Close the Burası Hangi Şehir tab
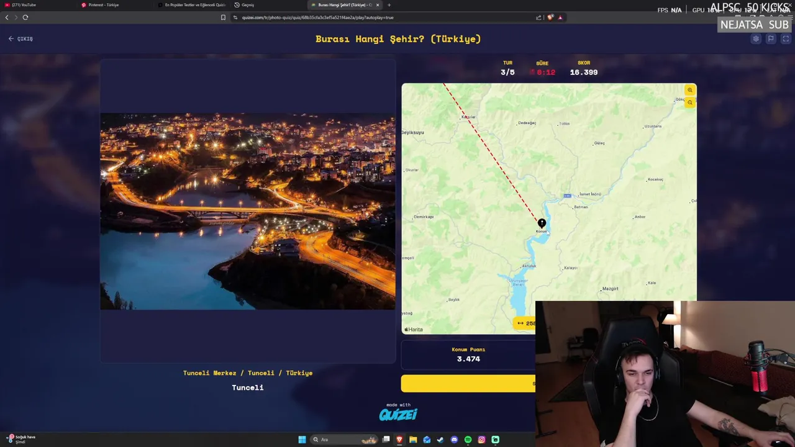Screen dimensions: 795x447 tap(377, 5)
